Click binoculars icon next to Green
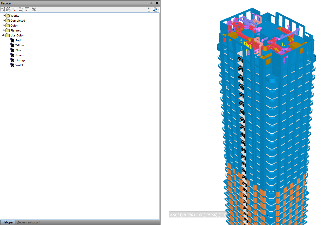 13,55
